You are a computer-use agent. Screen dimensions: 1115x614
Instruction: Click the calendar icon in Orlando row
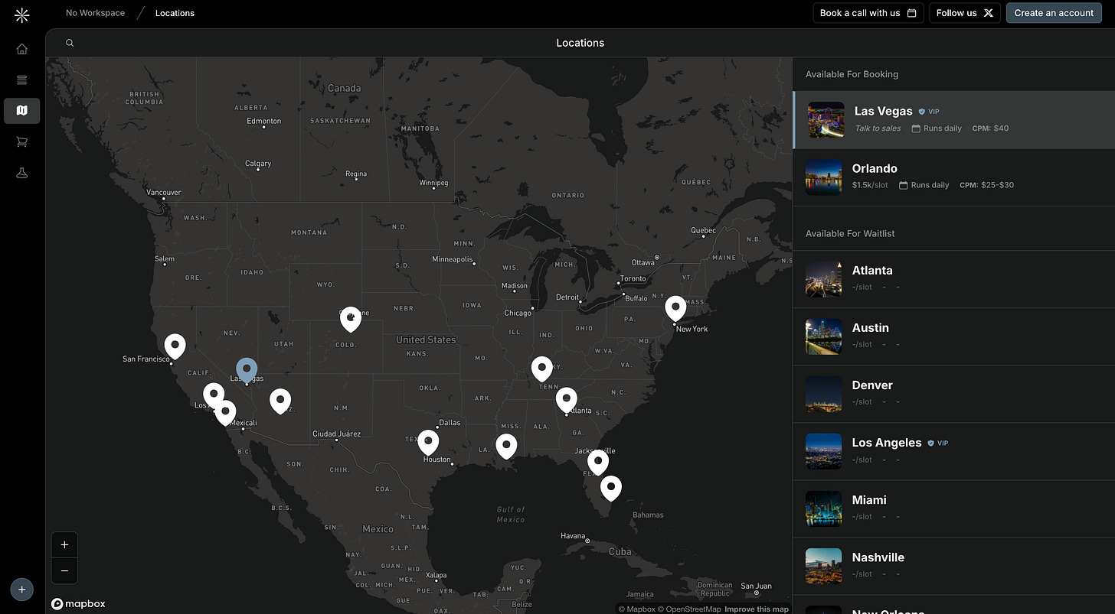(903, 185)
